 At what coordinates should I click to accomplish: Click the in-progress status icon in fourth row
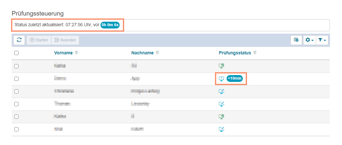click(x=221, y=104)
